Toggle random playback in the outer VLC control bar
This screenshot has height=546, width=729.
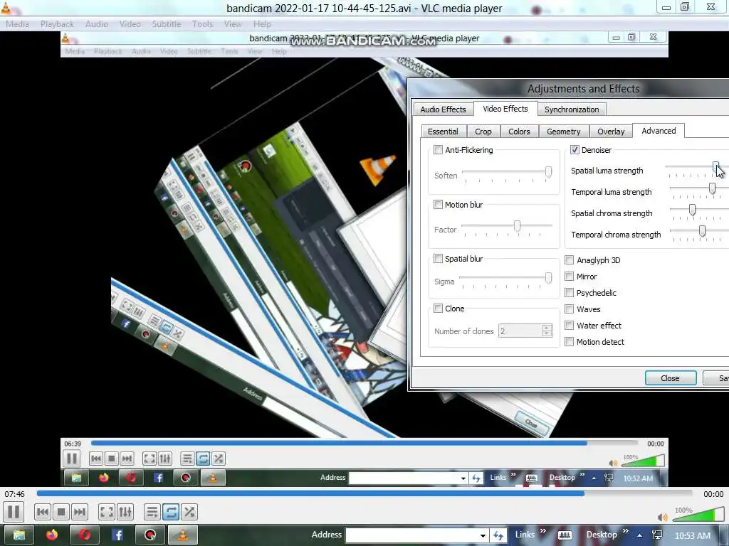click(189, 512)
